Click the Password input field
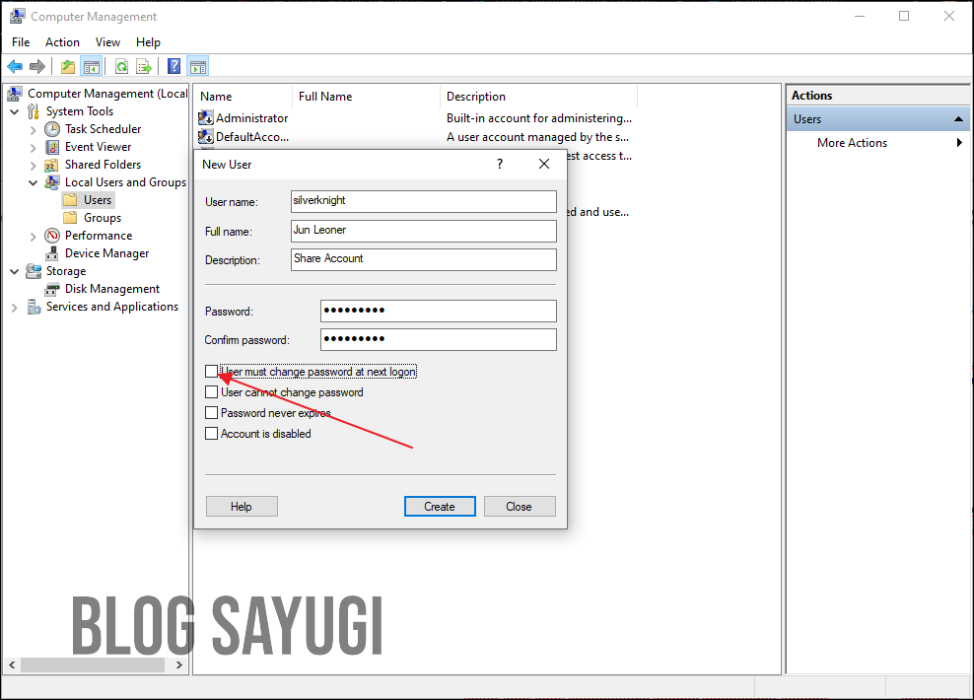Image resolution: width=974 pixels, height=700 pixels. 439,311
